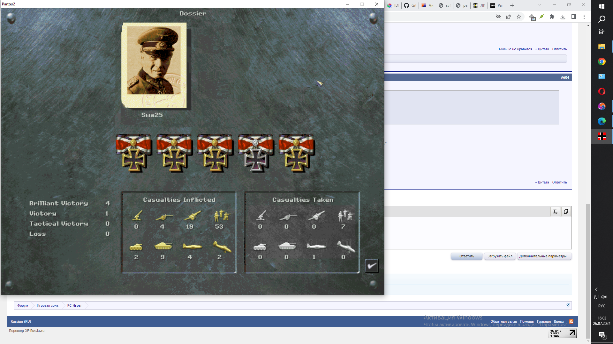Confirm dossier with the checkmark button
The width and height of the screenshot is (613, 344).
(x=372, y=266)
